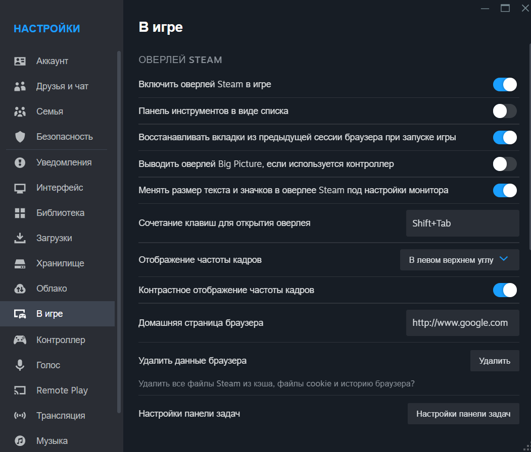Click the Cloud (Облако) icon in sidebar
531x452 pixels.
(x=20, y=289)
